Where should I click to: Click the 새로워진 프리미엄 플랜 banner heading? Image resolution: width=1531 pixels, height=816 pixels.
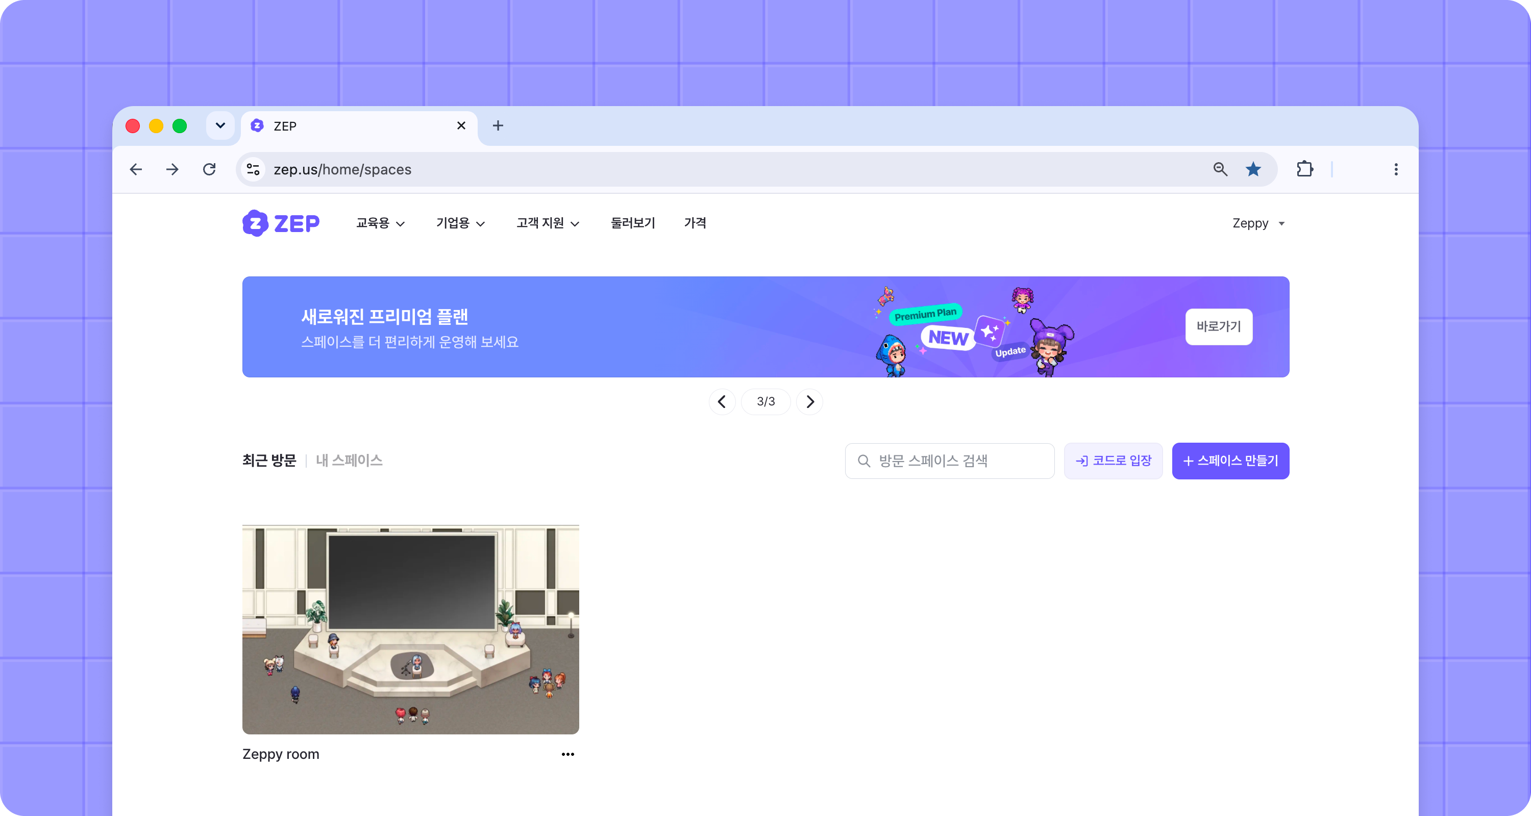[x=384, y=316]
